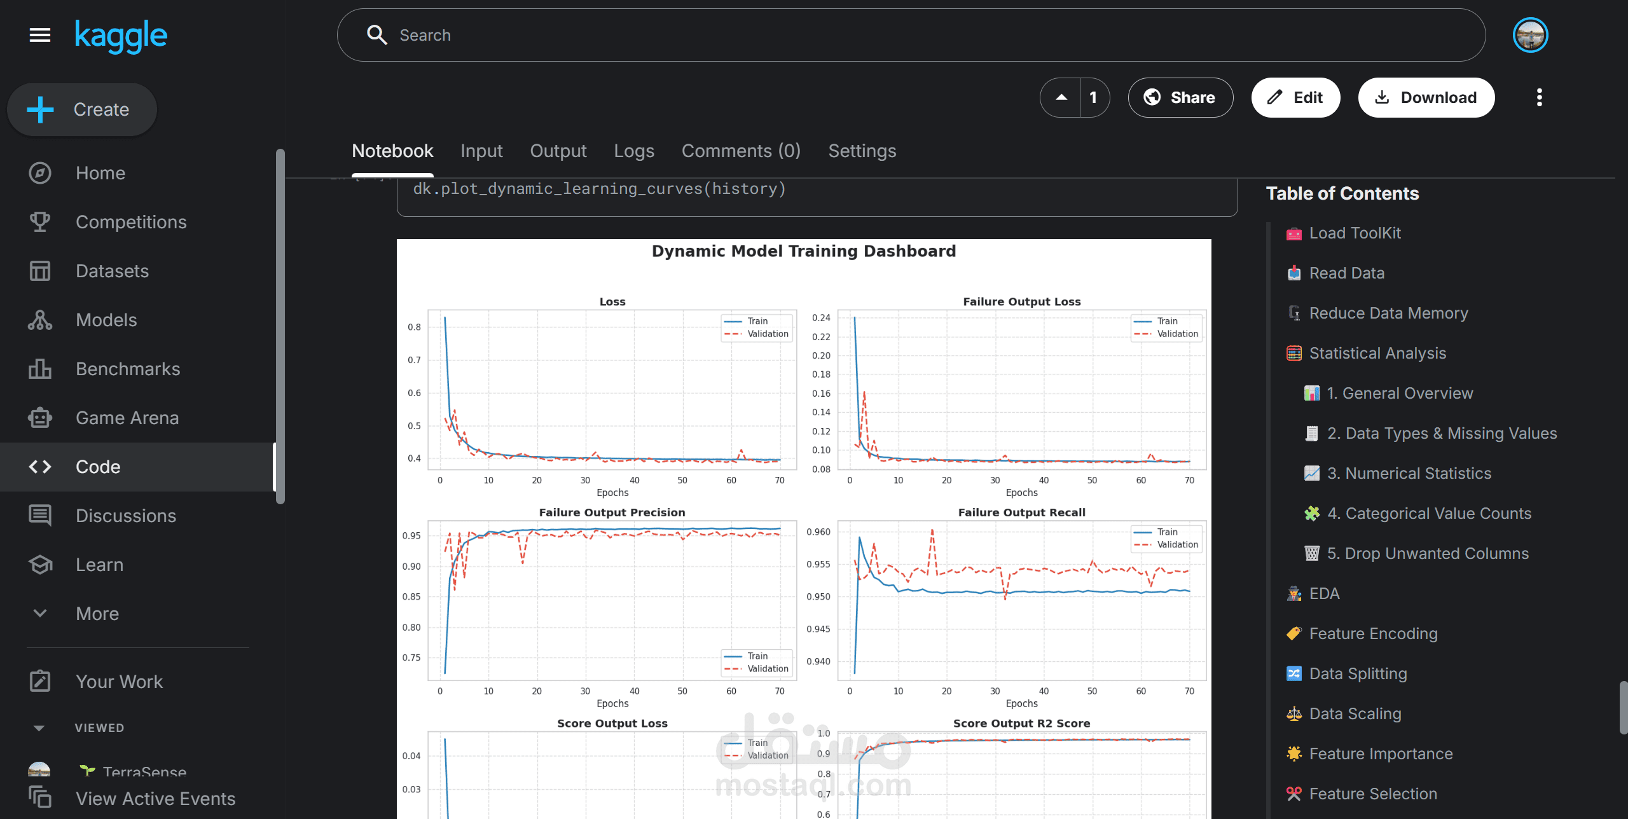Go to Datasets in sidebar
Screen dimensions: 1628x819
112,271
